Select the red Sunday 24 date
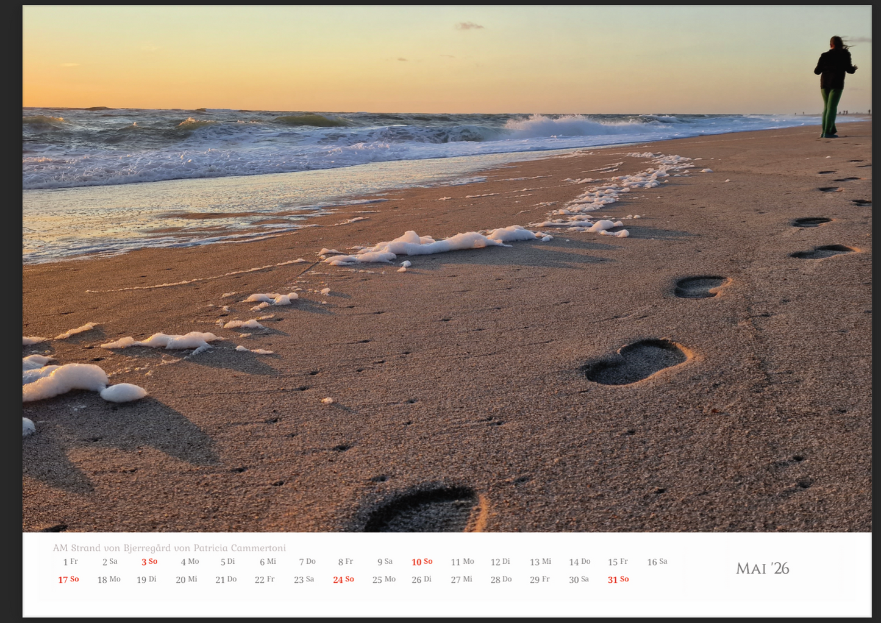Image resolution: width=881 pixels, height=623 pixels. 343,580
